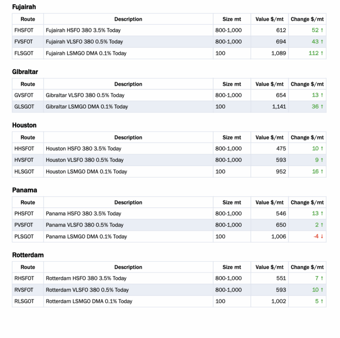
Task: Click green up arrow in PVSFOT row
Action: coord(322,225)
